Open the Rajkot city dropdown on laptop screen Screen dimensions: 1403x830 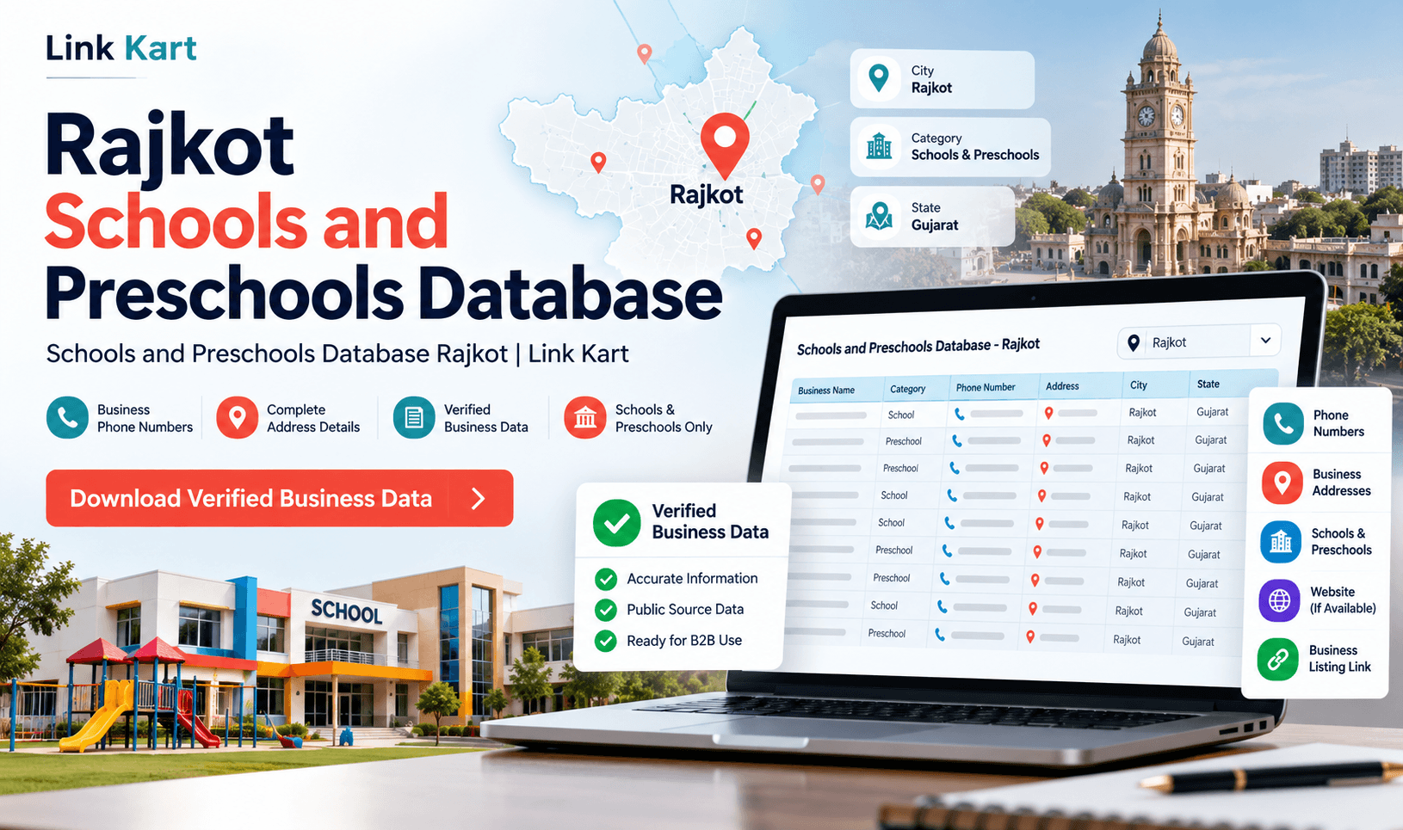pyautogui.click(x=1199, y=341)
